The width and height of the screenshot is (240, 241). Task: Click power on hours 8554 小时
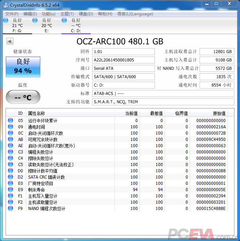click(217, 85)
